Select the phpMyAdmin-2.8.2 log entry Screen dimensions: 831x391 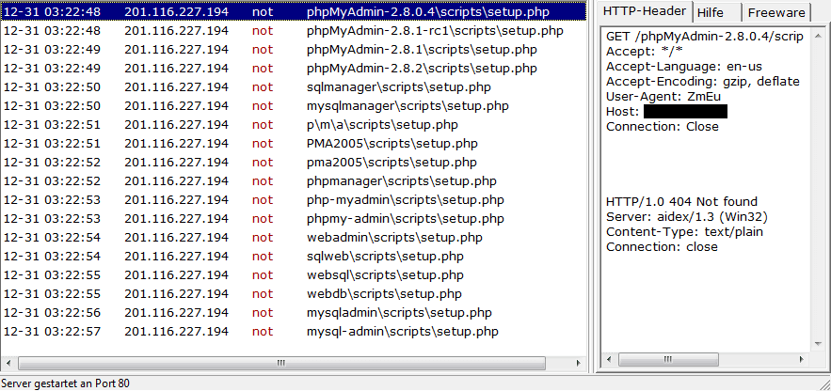coord(294,69)
